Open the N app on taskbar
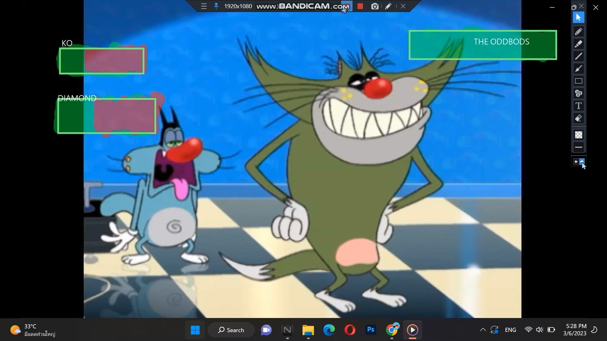Viewport: 607px width, 341px height. point(287,330)
